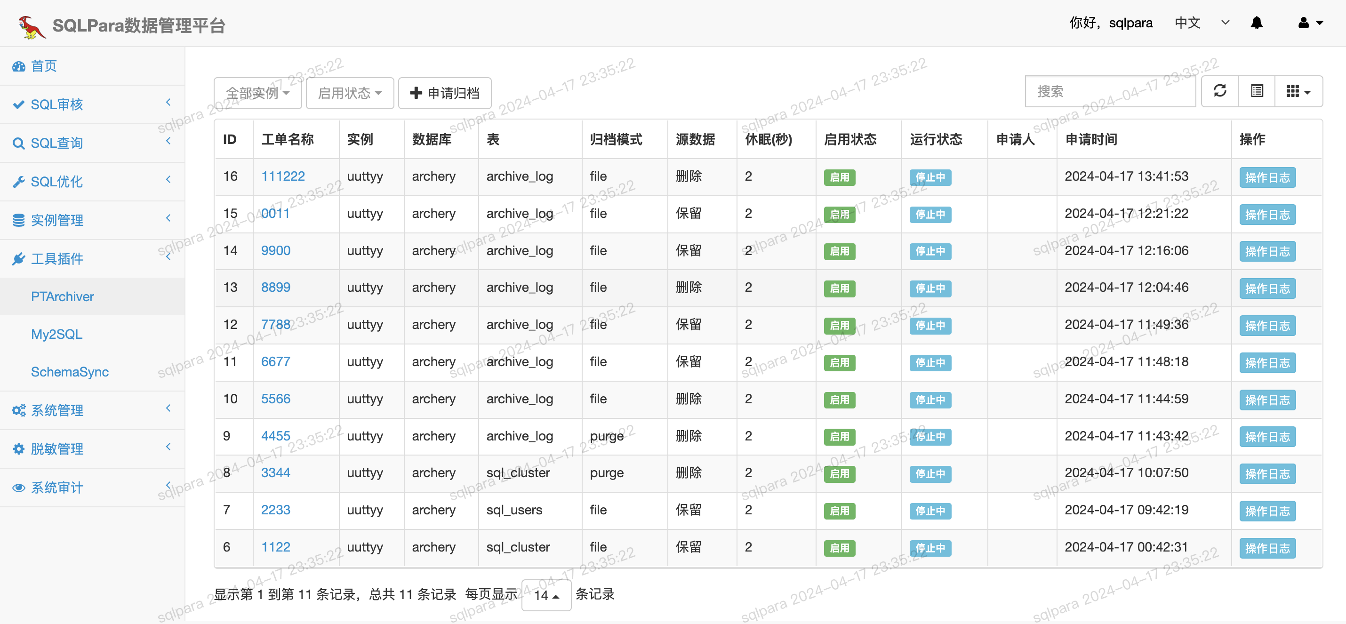Screen dimensions: 1346x624
Task: Expand the 系统审计 sidebar menu
Action: tap(56, 488)
